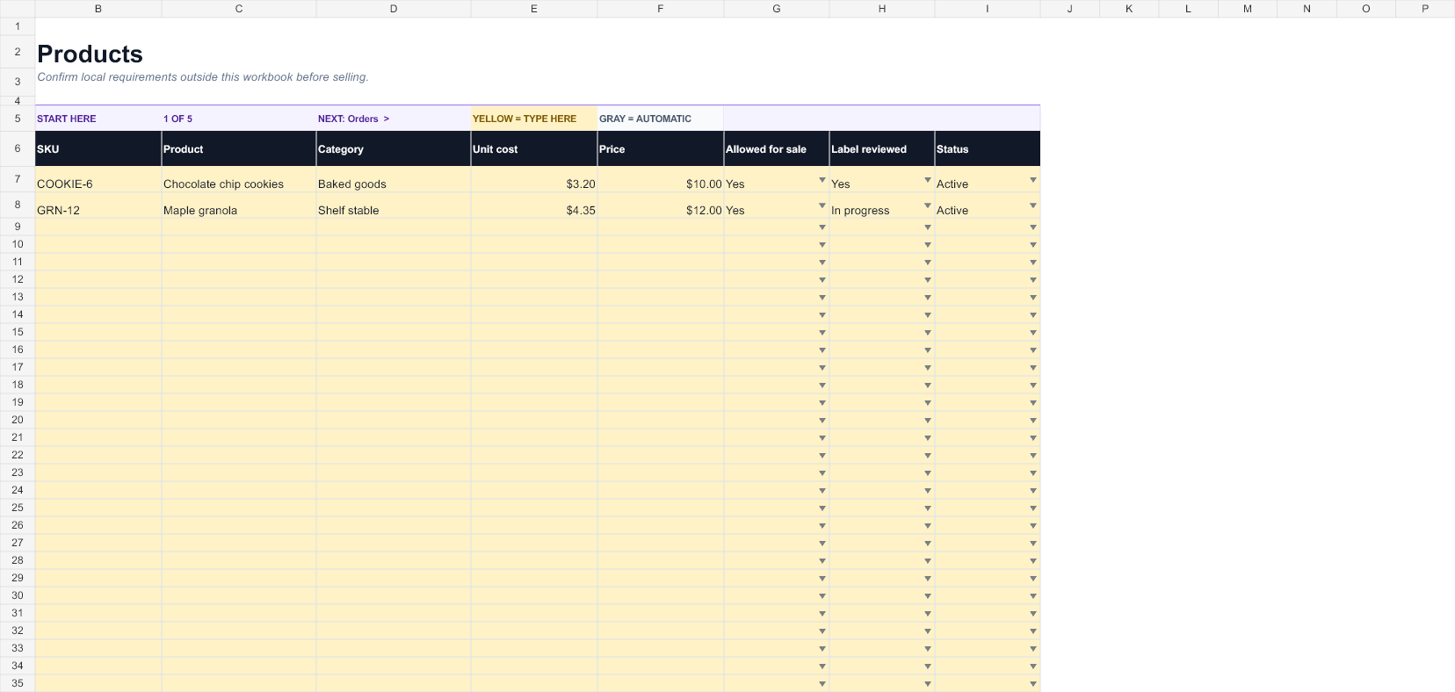Select the Allowed for sale header cell

click(777, 148)
